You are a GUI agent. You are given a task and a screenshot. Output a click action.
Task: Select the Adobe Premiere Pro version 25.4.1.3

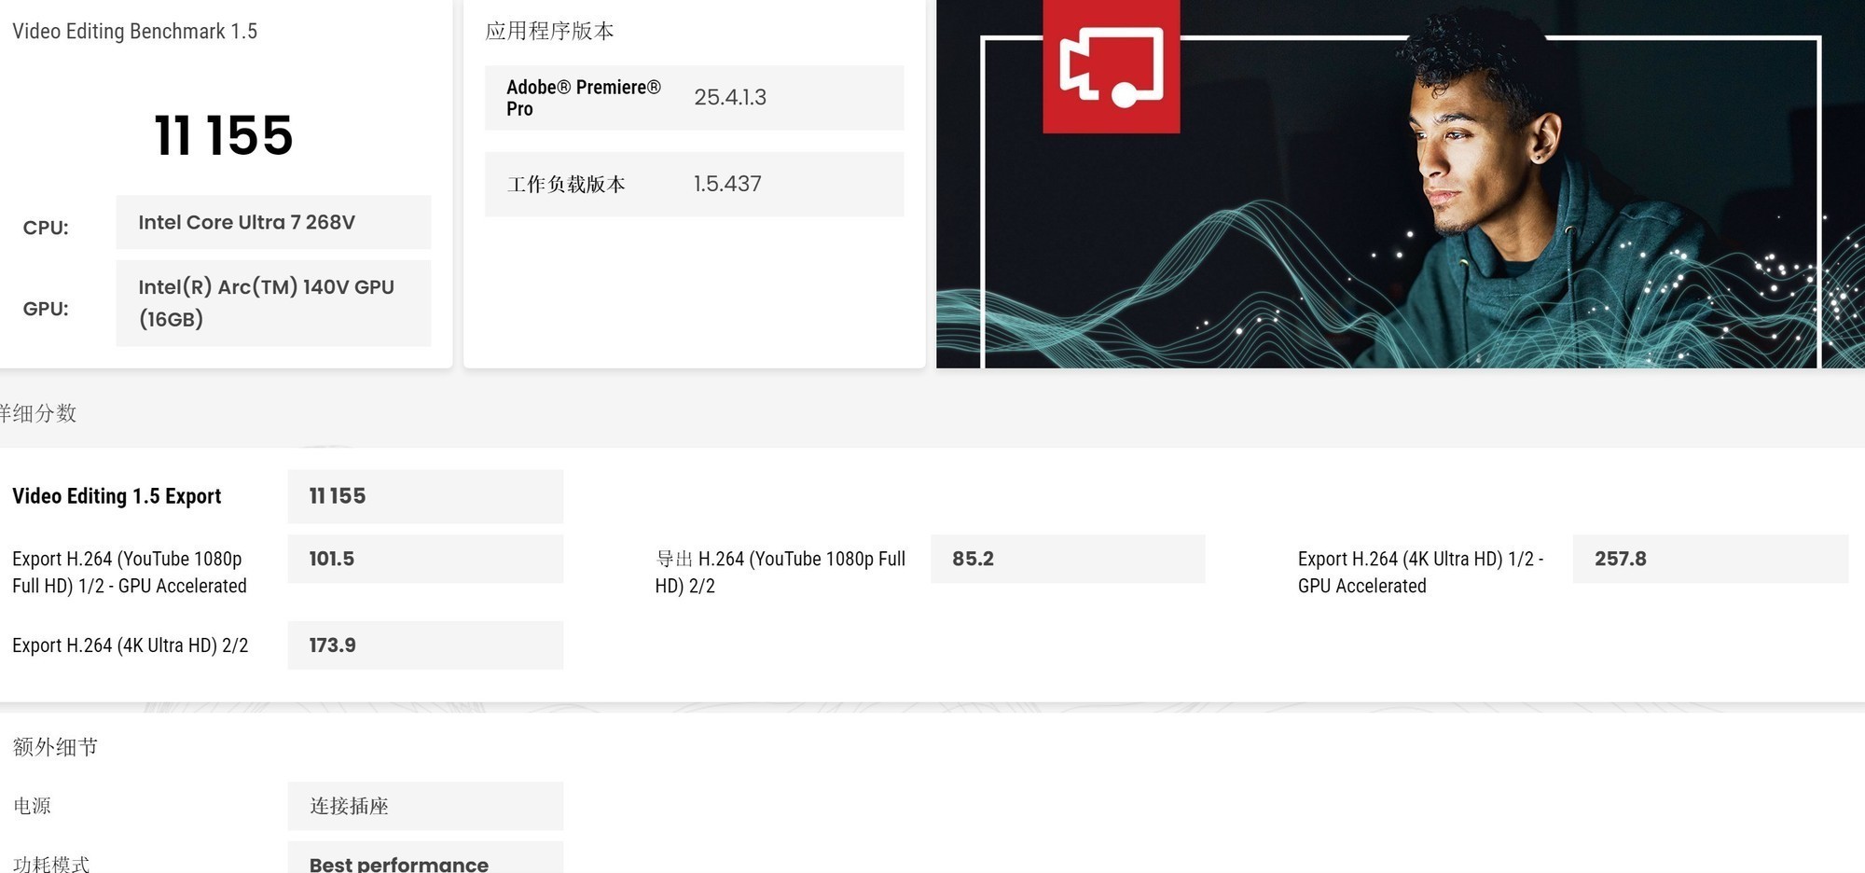pos(729,97)
